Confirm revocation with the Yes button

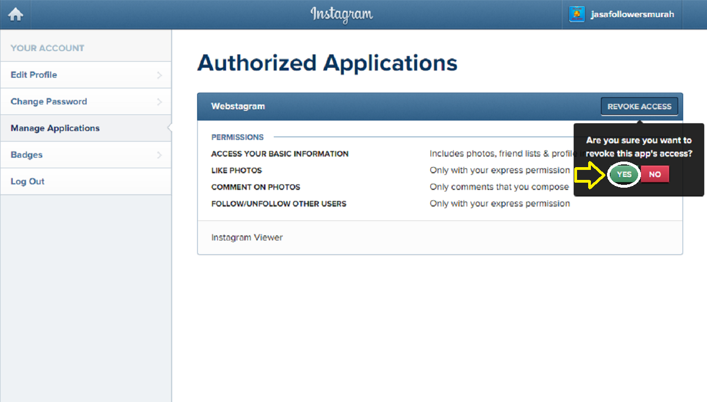624,174
